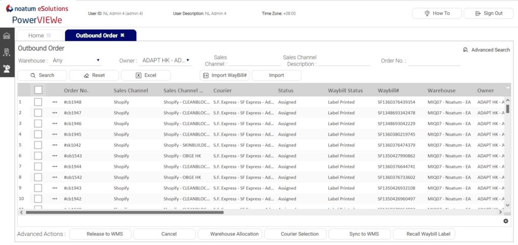Select the Outbound Order tab

pos(96,35)
